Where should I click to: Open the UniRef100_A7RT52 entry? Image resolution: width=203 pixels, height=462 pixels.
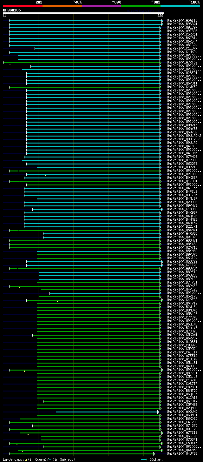(182, 62)
